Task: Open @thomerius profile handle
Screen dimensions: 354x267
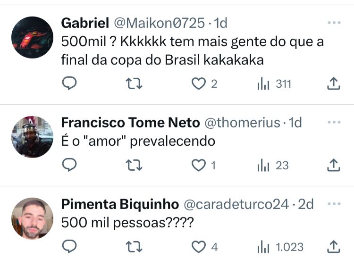Action: point(241,123)
